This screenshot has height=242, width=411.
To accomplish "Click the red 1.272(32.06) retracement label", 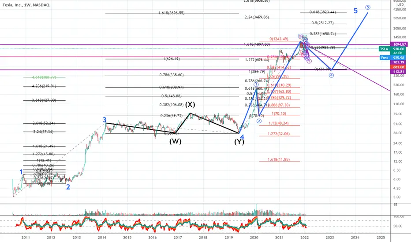I will 279,134.
